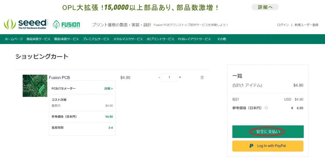325x158 pixels.
Task: Delete Fusion PCB item with trash icon
Action: point(202,78)
